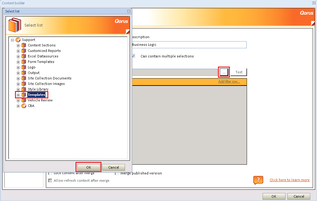Select the CBA tree item

[31, 106]
